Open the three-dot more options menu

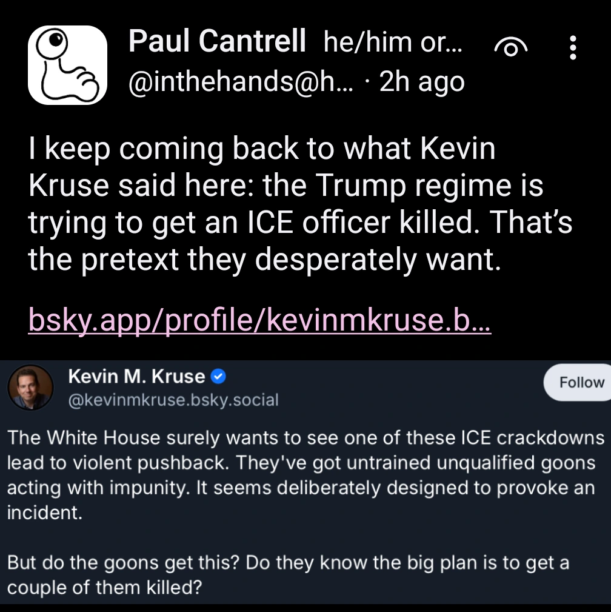click(572, 47)
